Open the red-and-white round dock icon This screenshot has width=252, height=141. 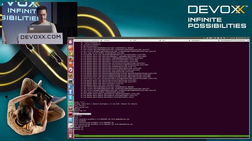click(70, 70)
